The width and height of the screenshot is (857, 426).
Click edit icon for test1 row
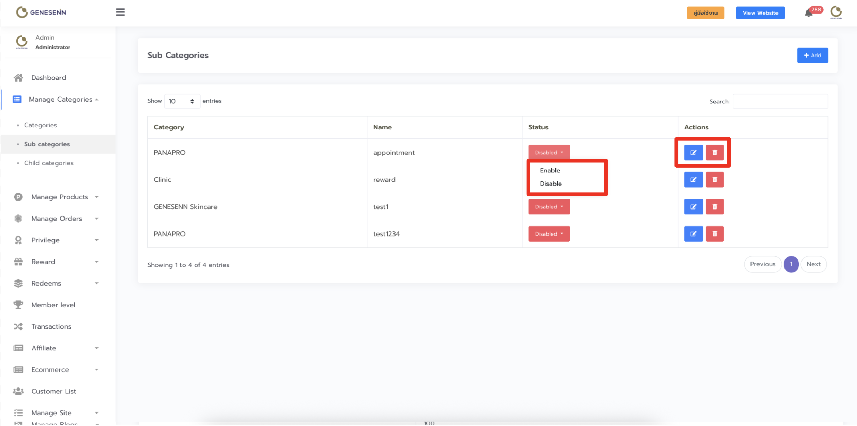coord(693,207)
